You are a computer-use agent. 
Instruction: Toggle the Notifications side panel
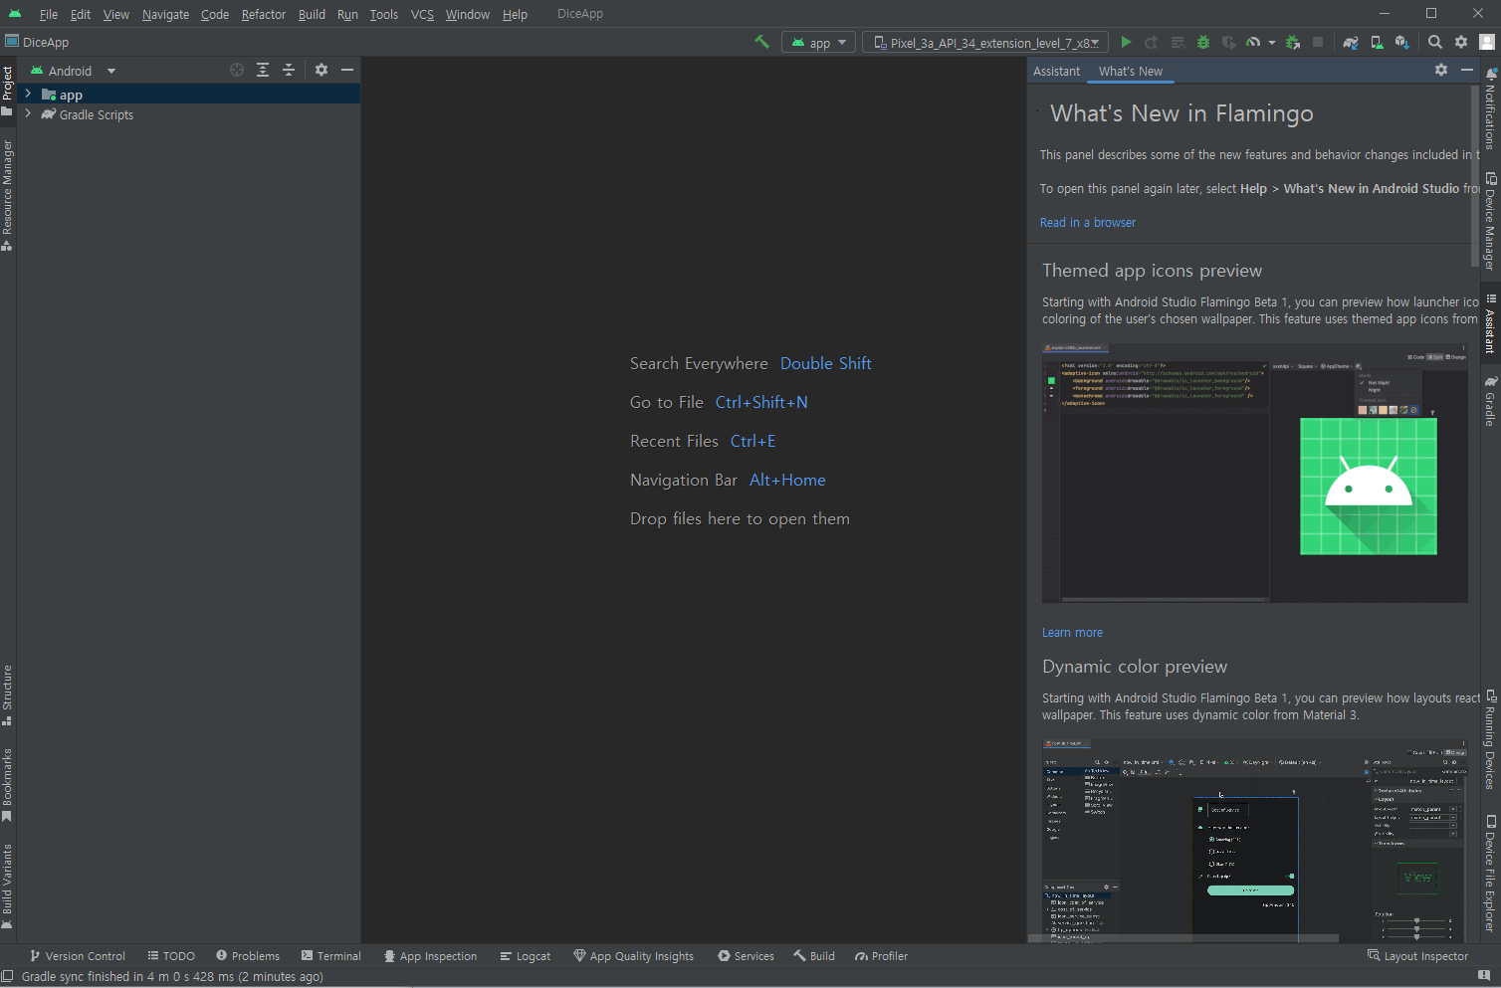pos(1490,108)
